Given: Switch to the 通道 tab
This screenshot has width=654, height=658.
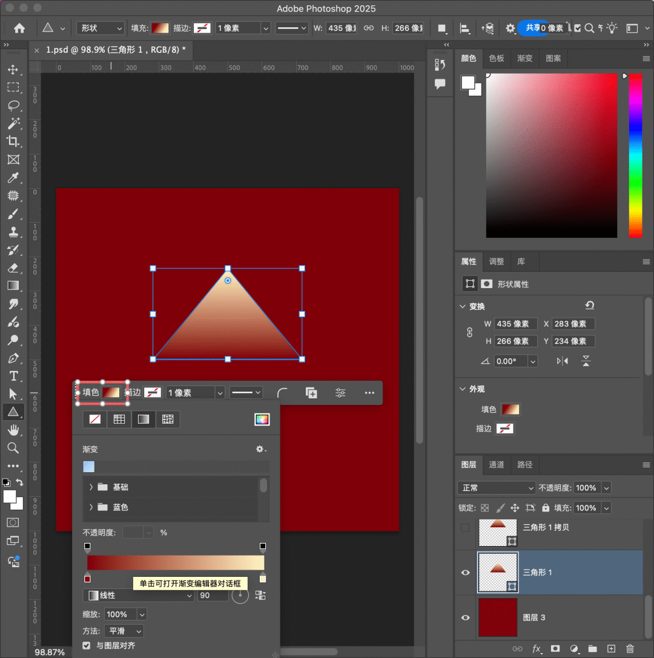Looking at the screenshot, I should pos(497,464).
